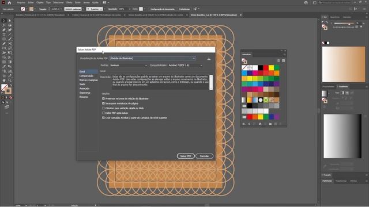Click the grayscale gradient preview in Gradiente panel
369x207 pixels.
pos(342,136)
